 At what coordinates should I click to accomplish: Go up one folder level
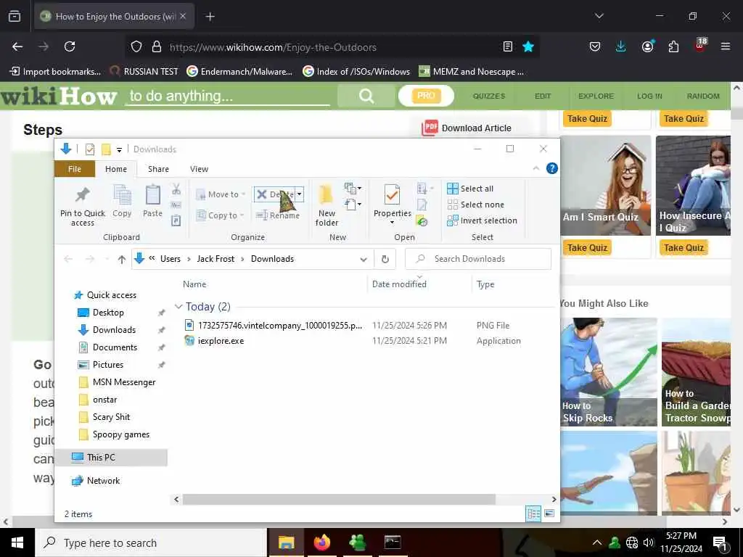pyautogui.click(x=122, y=259)
